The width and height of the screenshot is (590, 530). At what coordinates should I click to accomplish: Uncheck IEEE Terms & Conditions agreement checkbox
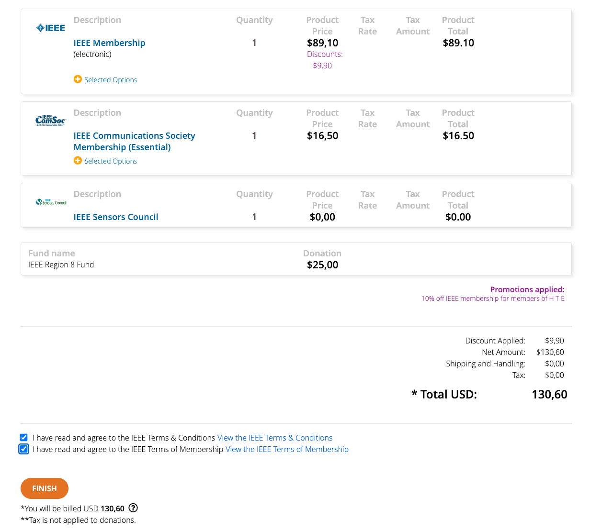point(24,437)
